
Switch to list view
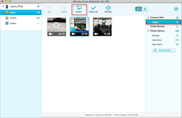pyautogui.click(x=145, y=9)
